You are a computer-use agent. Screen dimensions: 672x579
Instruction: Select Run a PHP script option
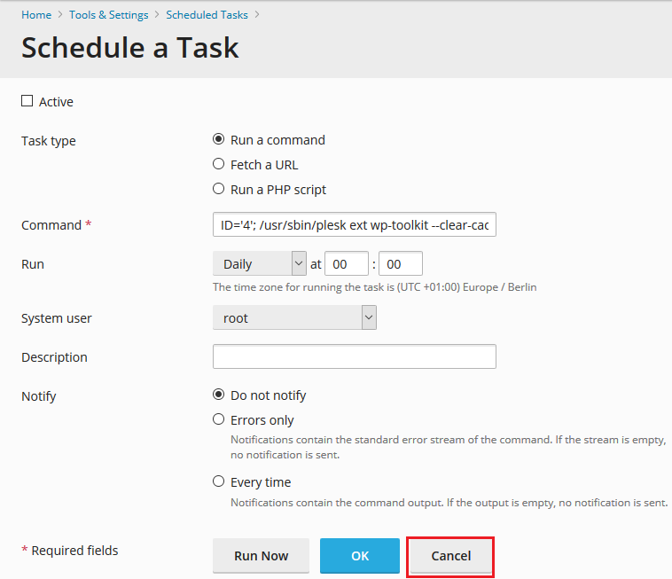coord(219,189)
